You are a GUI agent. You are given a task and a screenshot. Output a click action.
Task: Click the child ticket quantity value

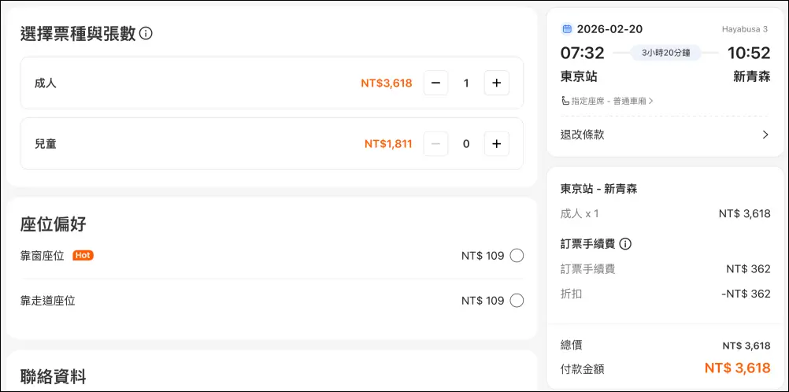pyautogui.click(x=466, y=144)
